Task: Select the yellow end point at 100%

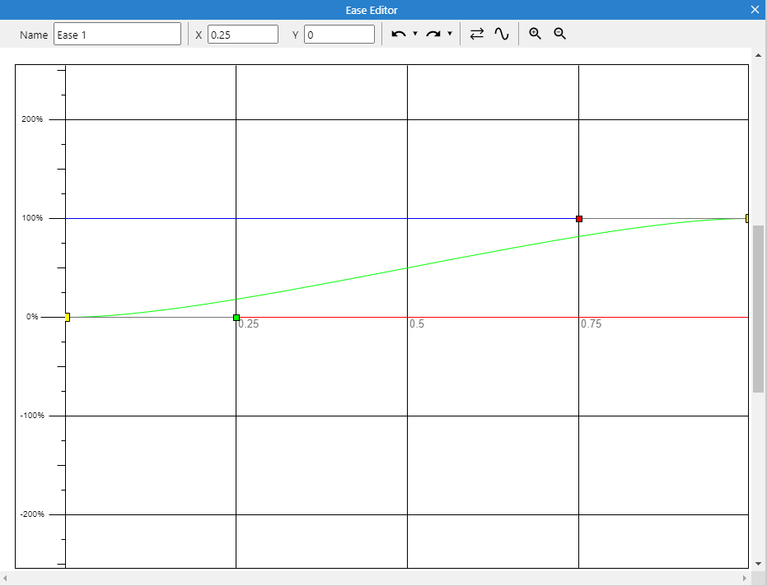Action: 747,218
